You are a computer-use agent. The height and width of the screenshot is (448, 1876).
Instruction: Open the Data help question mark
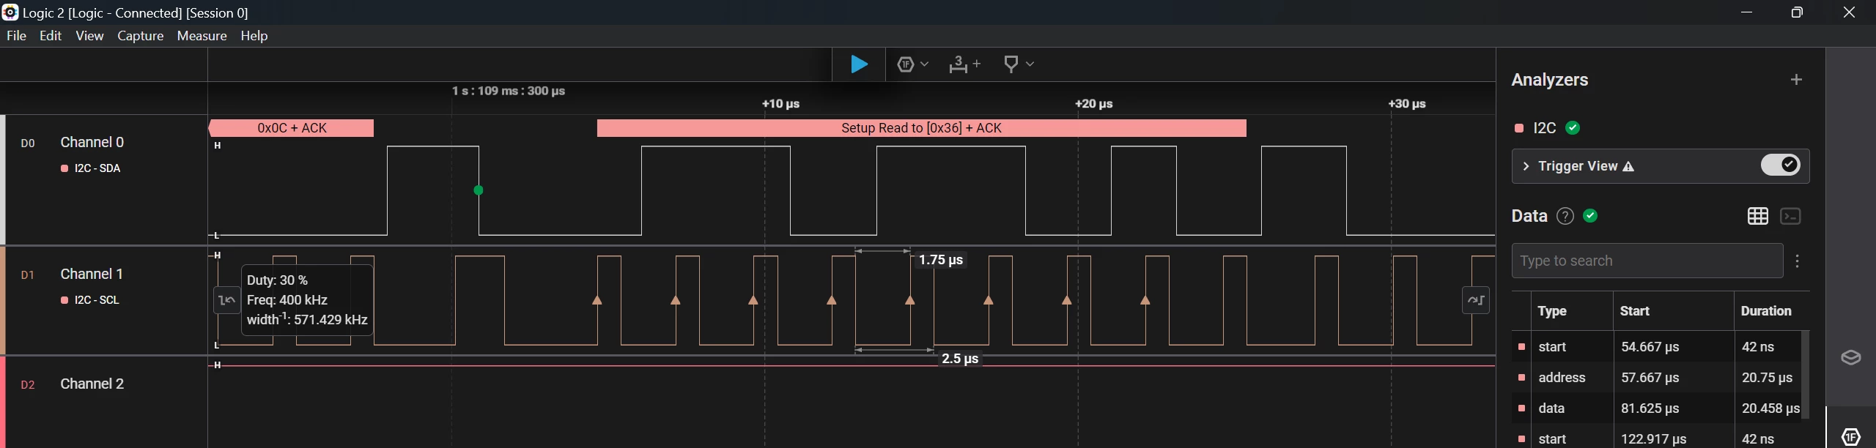point(1565,216)
